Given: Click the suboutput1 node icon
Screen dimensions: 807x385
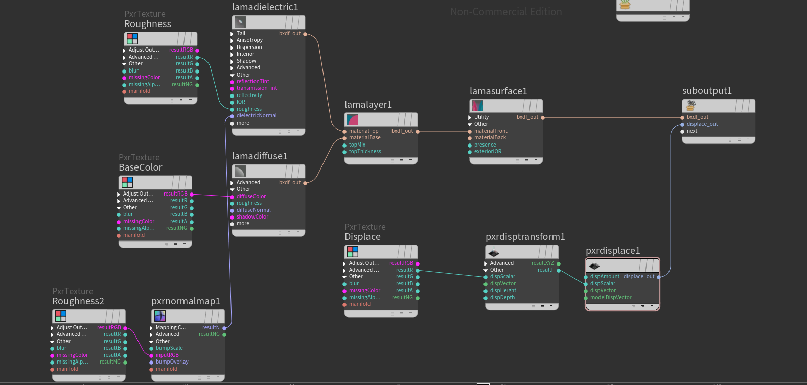Looking at the screenshot, I should 690,105.
